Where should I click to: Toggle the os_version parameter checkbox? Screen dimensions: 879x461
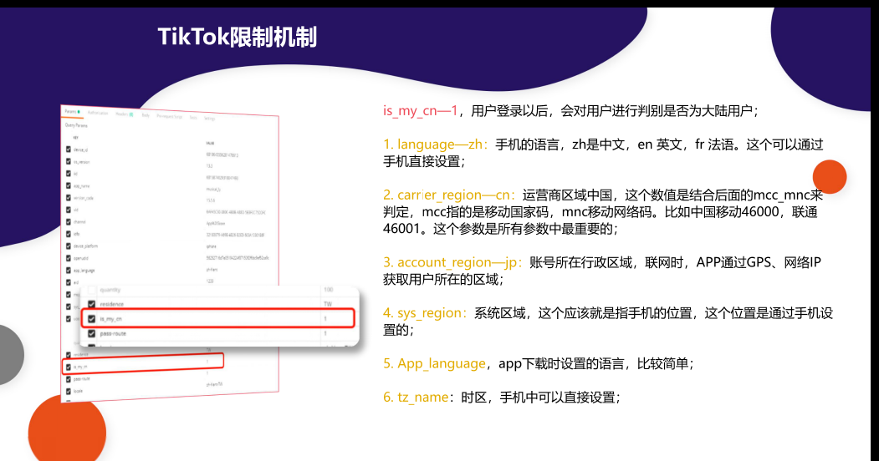point(69,161)
